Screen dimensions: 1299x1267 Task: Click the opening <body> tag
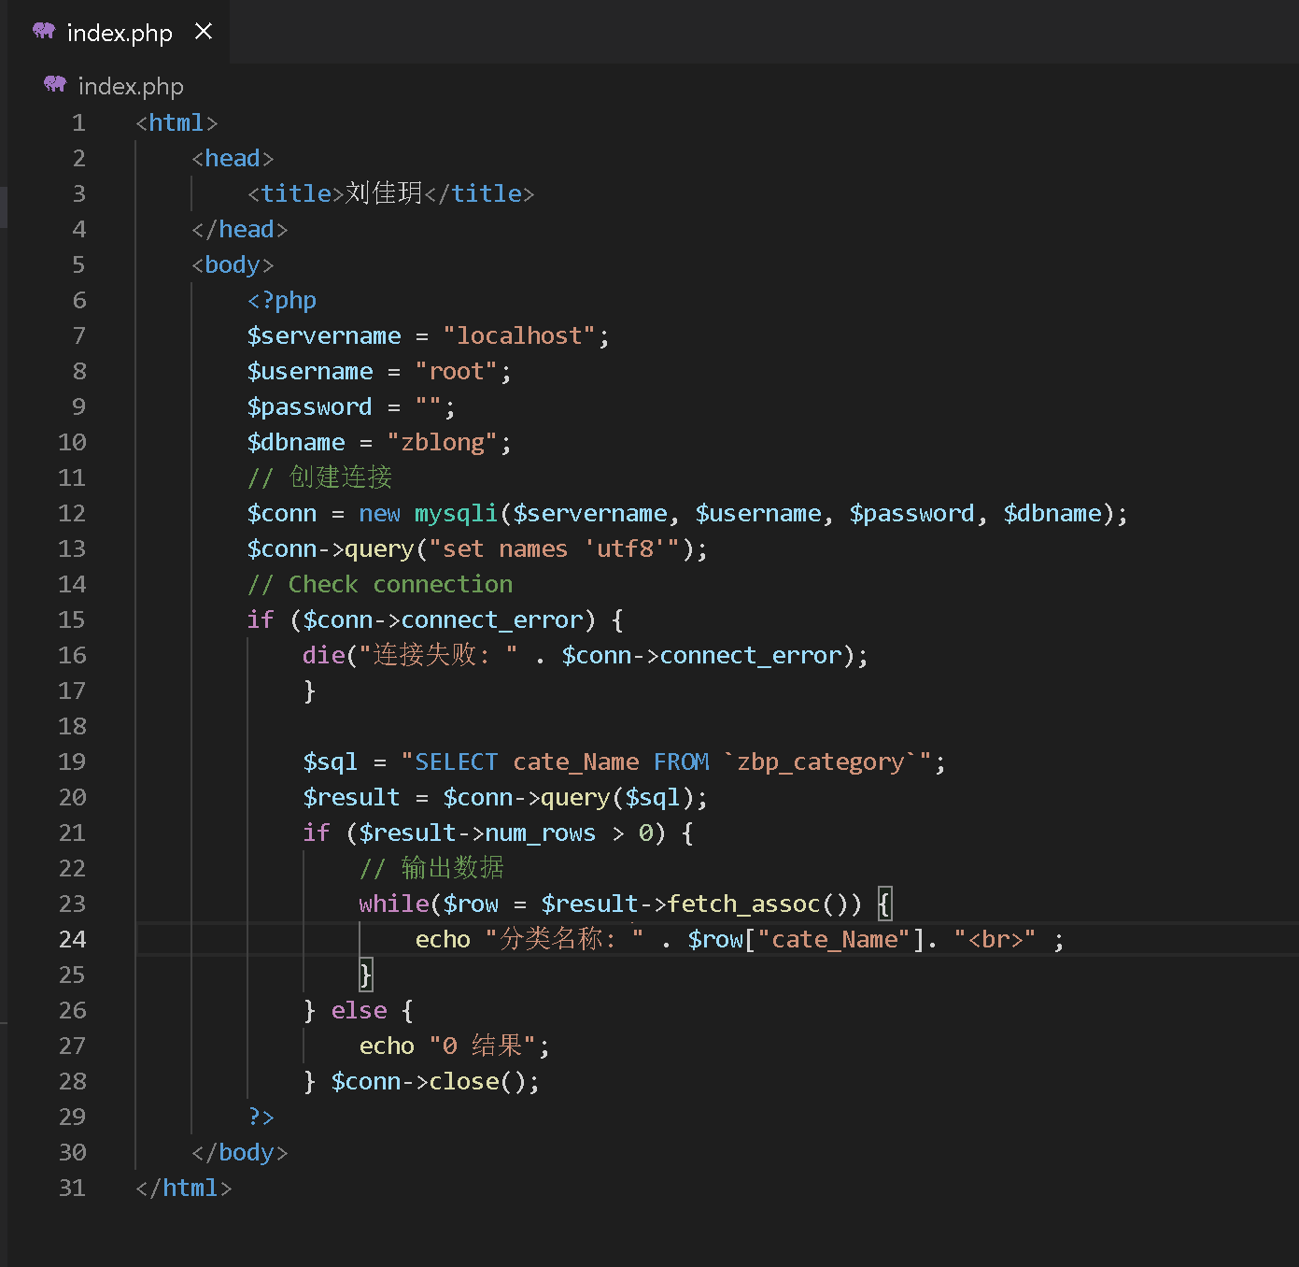[233, 264]
